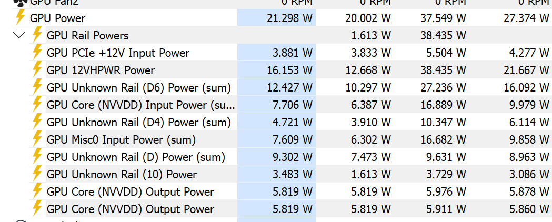Click the minimum value 12.668 W

(x=367, y=70)
